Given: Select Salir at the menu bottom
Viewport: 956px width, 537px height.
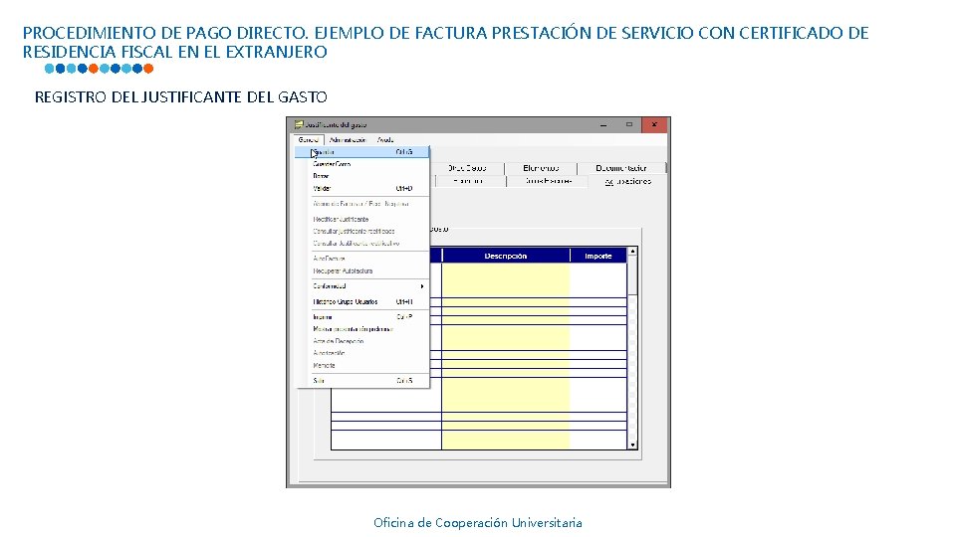Looking at the screenshot, I should pyautogui.click(x=362, y=381).
